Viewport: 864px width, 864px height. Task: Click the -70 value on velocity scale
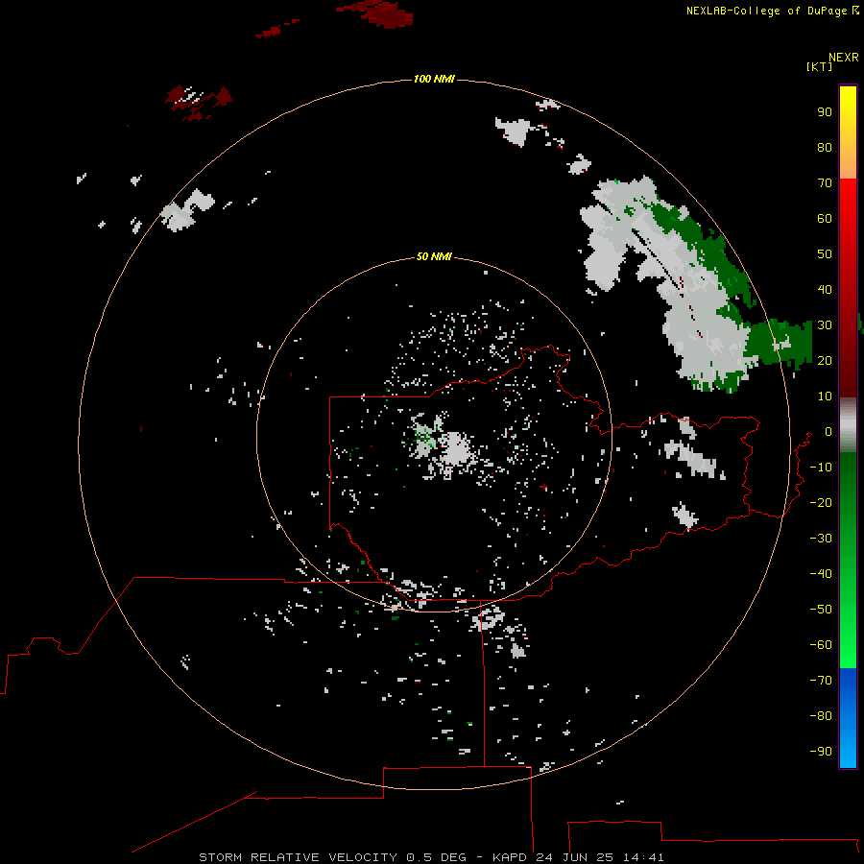pos(821,681)
